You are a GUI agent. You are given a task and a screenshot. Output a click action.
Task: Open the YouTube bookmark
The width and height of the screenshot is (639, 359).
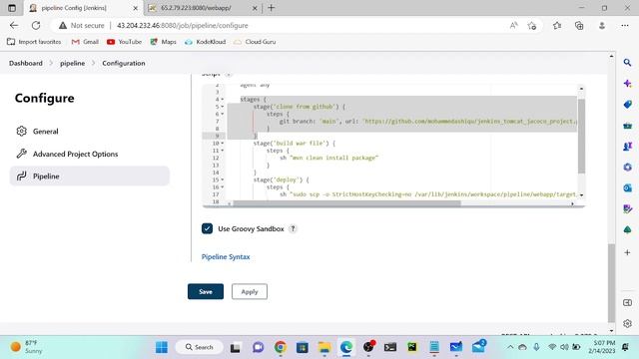coord(124,42)
